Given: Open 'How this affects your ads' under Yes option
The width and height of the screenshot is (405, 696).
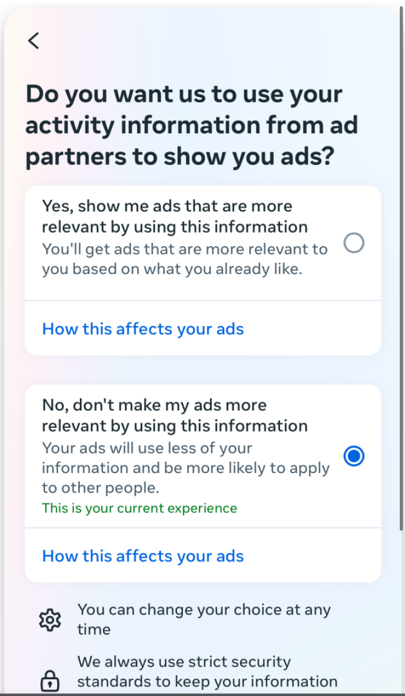Looking at the screenshot, I should pyautogui.click(x=142, y=329).
